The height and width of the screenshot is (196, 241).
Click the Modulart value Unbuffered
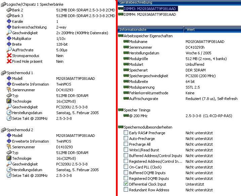(x=195, y=64)
